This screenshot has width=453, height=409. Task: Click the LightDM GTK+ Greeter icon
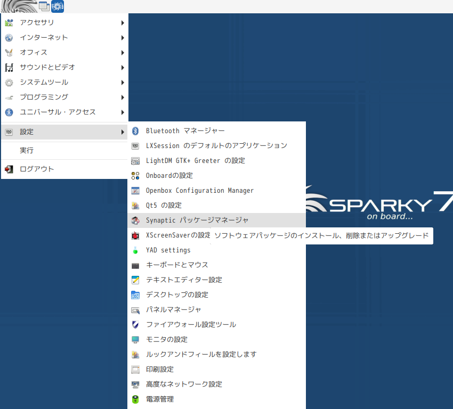pos(135,161)
